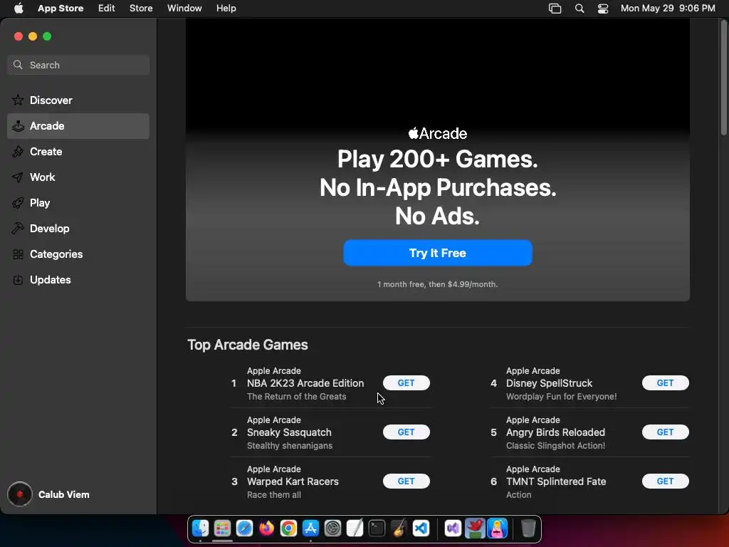This screenshot has width=729, height=547.
Task: Click the Try It Free button
Action: coord(438,253)
